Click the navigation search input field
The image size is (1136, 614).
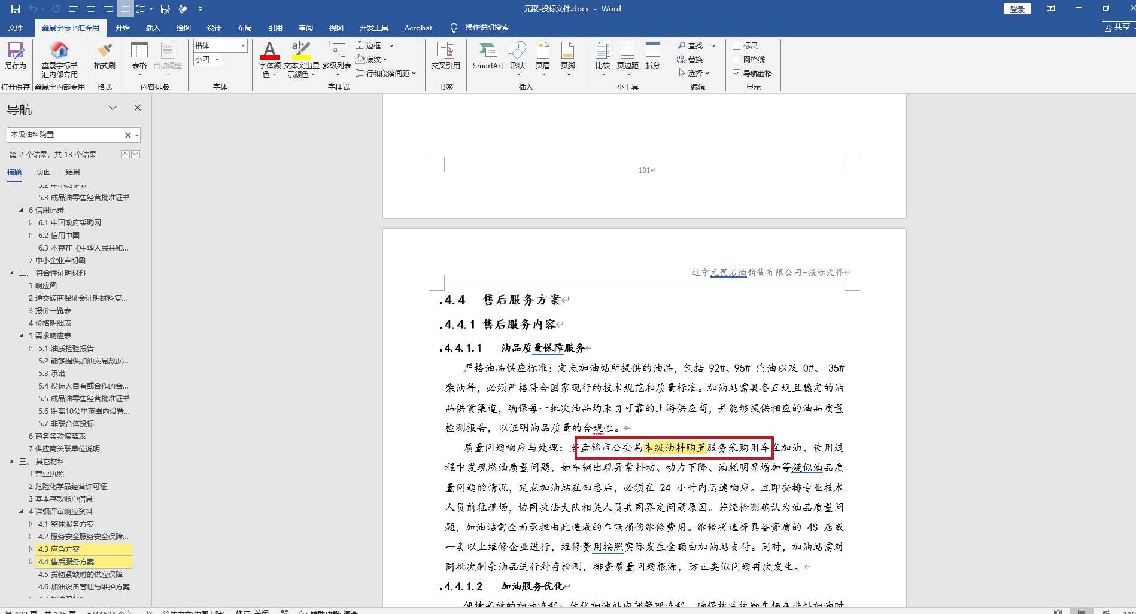click(66, 135)
